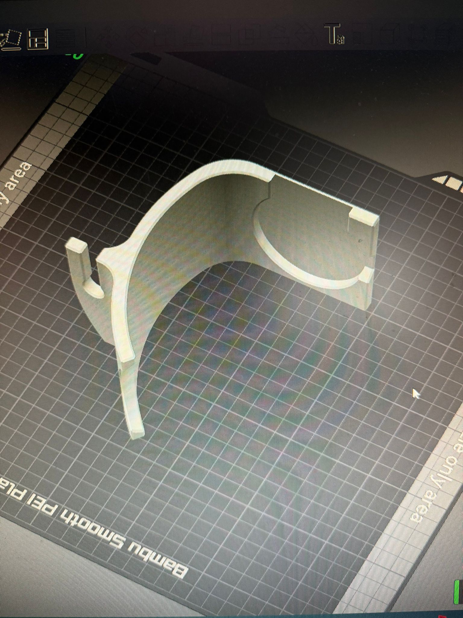The image size is (463, 618).
Task: Click the Auto orient toolbar icon
Action: click(11, 40)
